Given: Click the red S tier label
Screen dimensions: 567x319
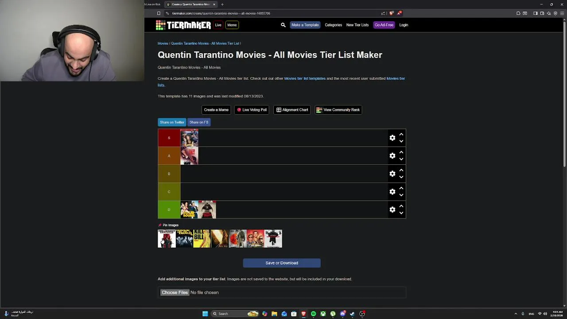Looking at the screenshot, I should [169, 138].
